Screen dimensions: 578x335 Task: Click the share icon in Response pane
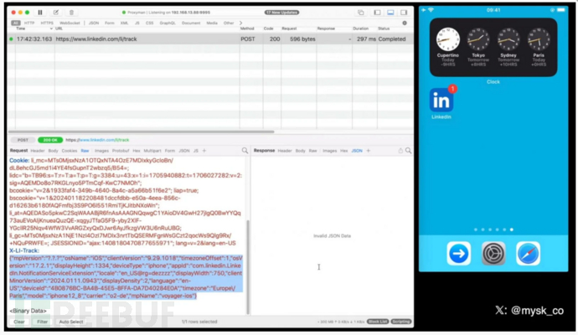pos(400,151)
